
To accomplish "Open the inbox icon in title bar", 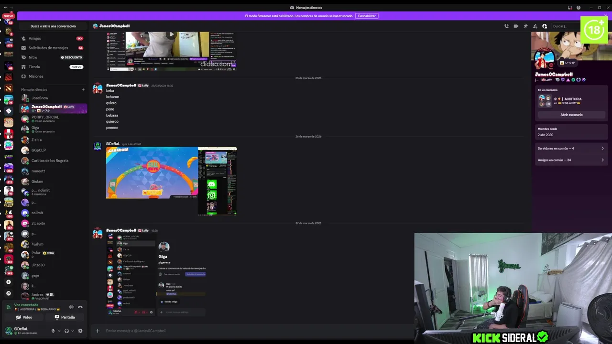I will click(570, 8).
